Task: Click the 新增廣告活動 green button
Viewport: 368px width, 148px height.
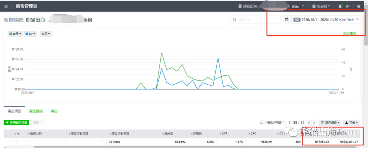Action: (x=16, y=122)
